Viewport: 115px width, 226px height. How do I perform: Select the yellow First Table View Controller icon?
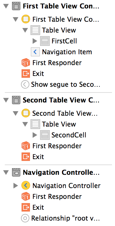(x=26, y=19)
